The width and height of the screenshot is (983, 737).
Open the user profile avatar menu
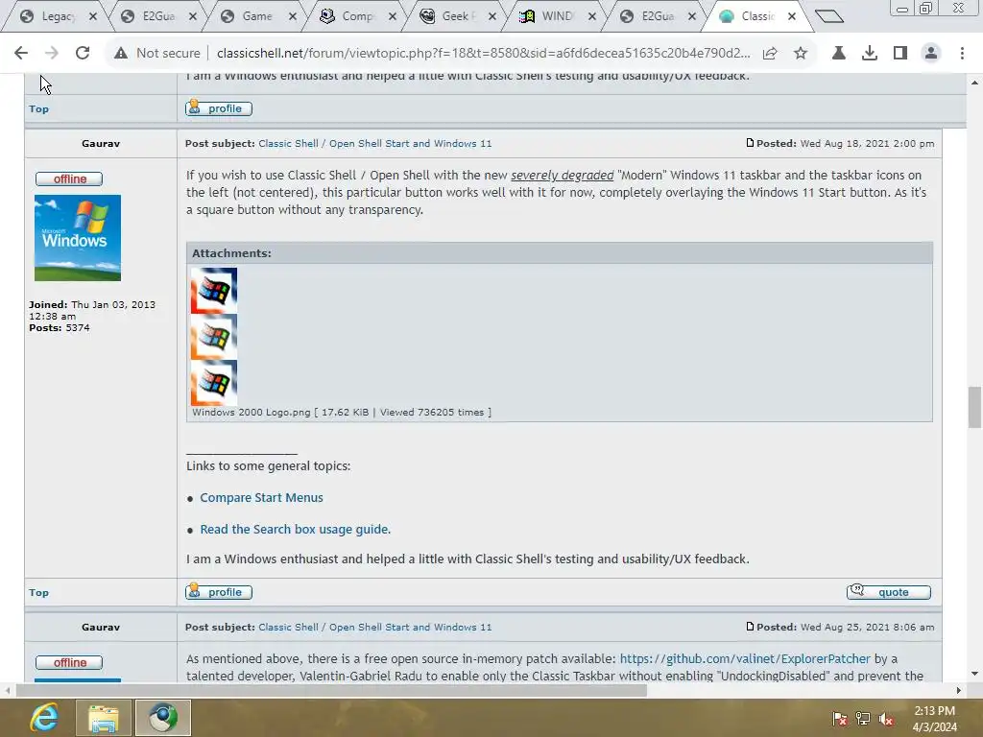931,54
